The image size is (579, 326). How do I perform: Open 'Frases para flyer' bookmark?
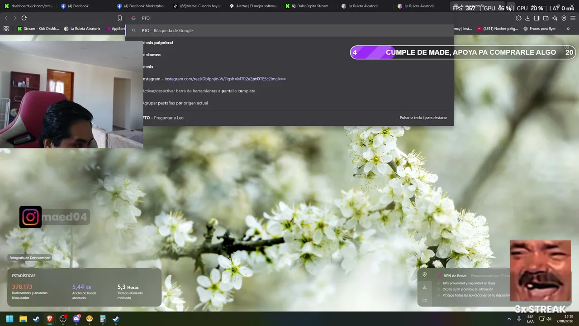point(540,29)
